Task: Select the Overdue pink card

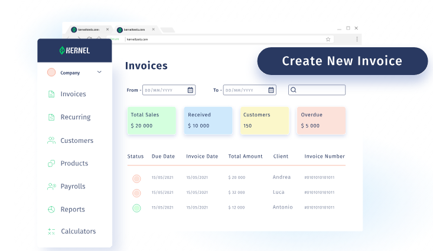Action: (321, 120)
